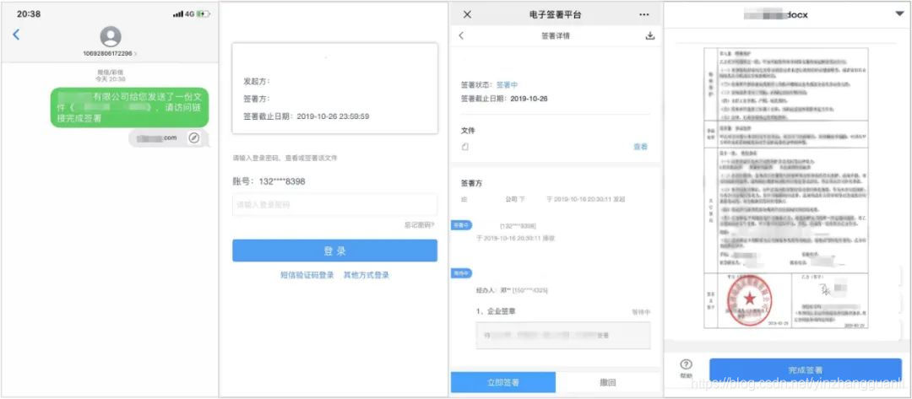The width and height of the screenshot is (912, 399).
Task: Open sender number 10692806172296 details
Action: point(109,53)
